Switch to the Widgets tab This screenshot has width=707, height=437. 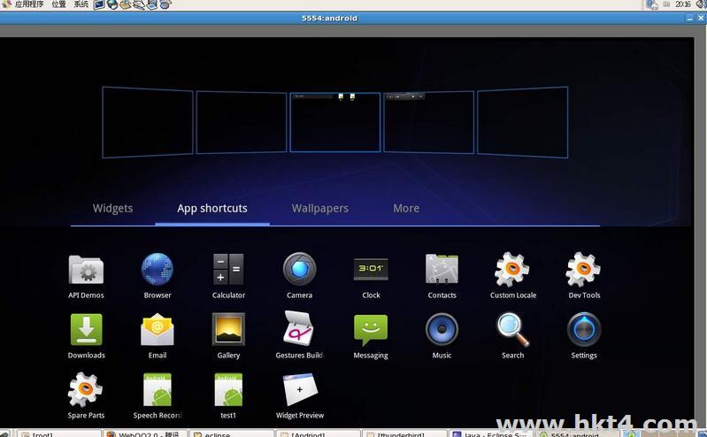[x=112, y=209]
